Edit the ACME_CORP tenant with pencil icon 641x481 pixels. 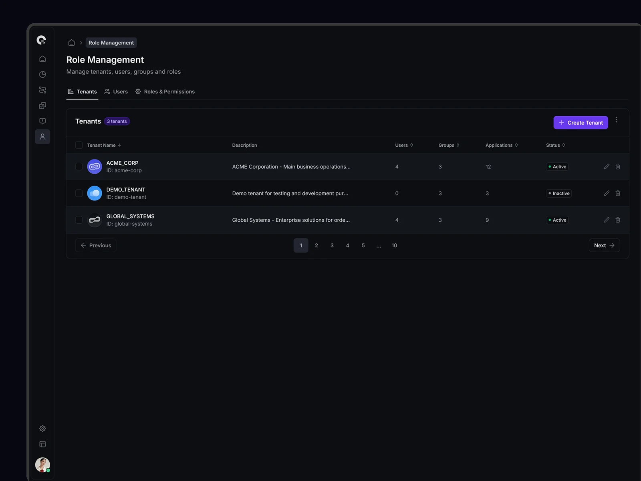607,167
